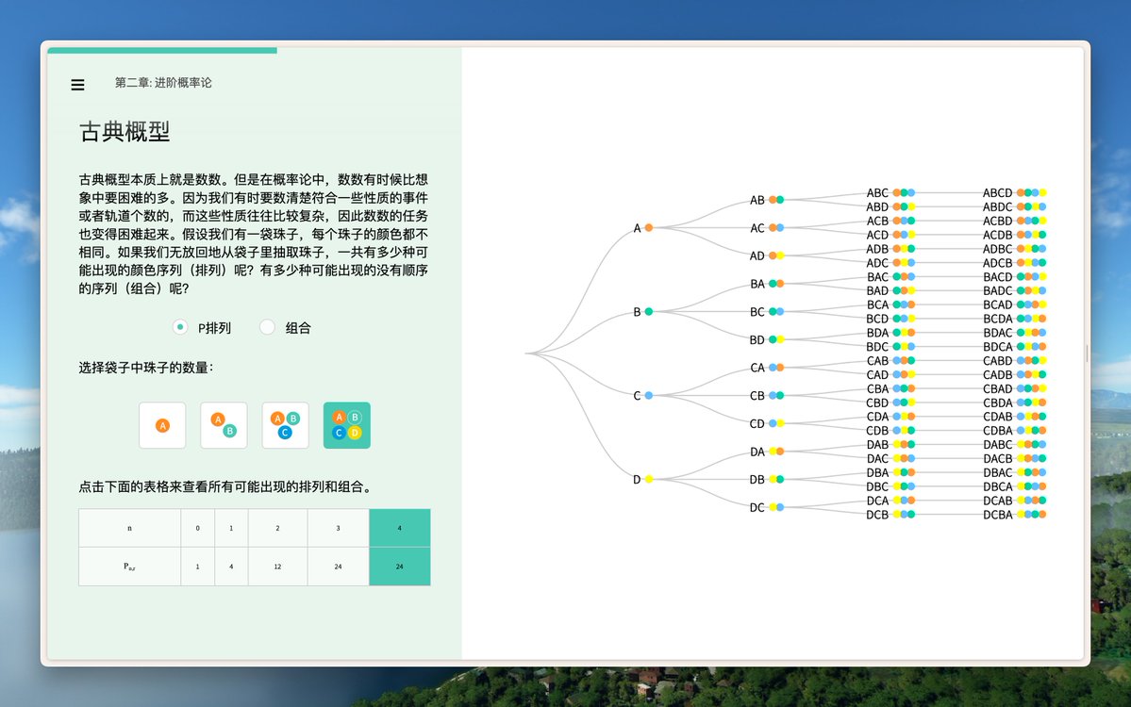Click the CB node in the tree

(767, 396)
